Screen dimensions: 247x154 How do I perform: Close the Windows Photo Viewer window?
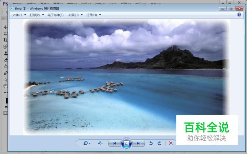click(239, 9)
